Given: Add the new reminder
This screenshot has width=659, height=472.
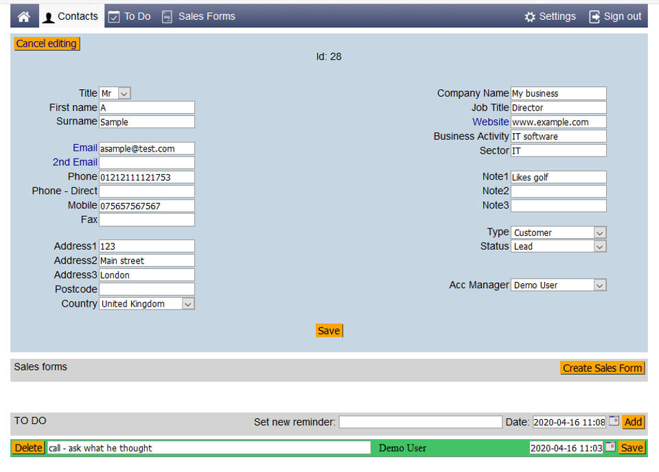Looking at the screenshot, I should (x=633, y=422).
